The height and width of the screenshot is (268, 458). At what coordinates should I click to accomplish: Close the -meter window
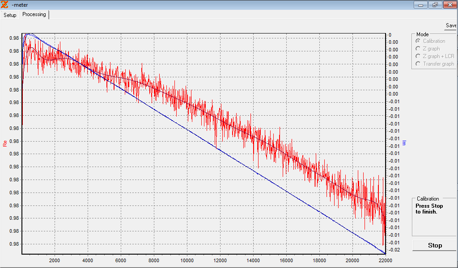[450, 5]
